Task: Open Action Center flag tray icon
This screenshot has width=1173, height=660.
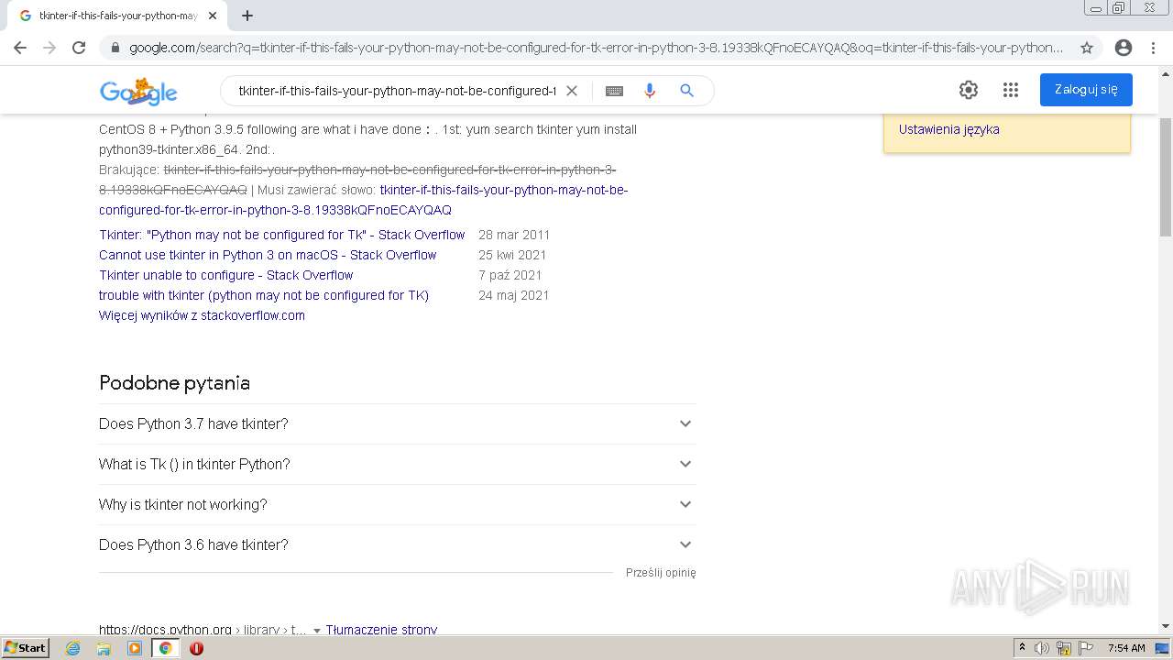Action: click(1086, 648)
